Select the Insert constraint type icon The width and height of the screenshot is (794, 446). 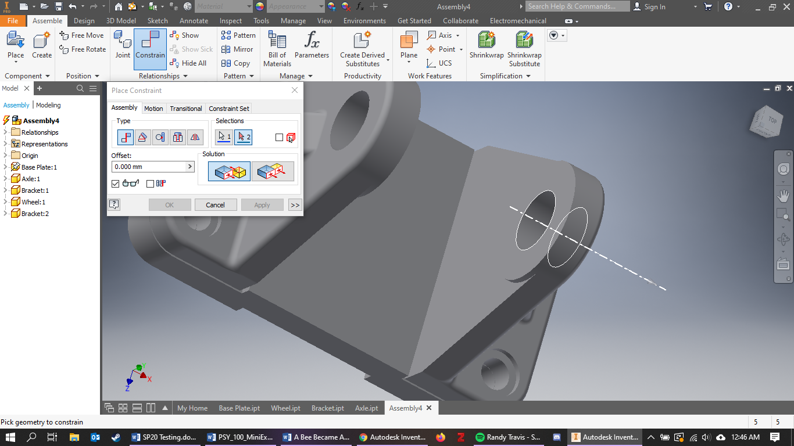pyautogui.click(x=178, y=138)
